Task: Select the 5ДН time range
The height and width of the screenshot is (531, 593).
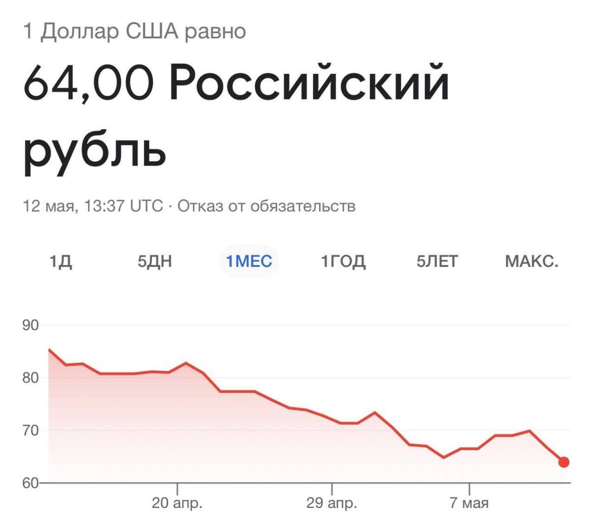Action: (x=154, y=261)
